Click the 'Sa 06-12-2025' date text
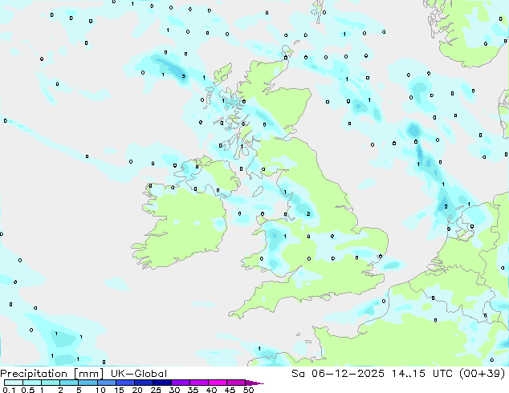This screenshot has height=393, width=509. pyautogui.click(x=338, y=374)
